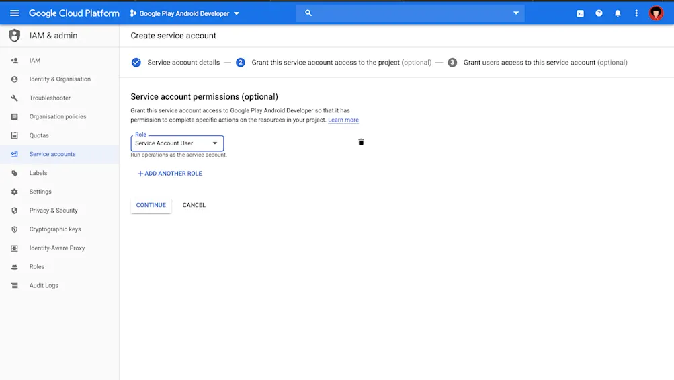Click the Audit Logs list icon
Viewport: 674px width, 380px height.
pos(15,285)
